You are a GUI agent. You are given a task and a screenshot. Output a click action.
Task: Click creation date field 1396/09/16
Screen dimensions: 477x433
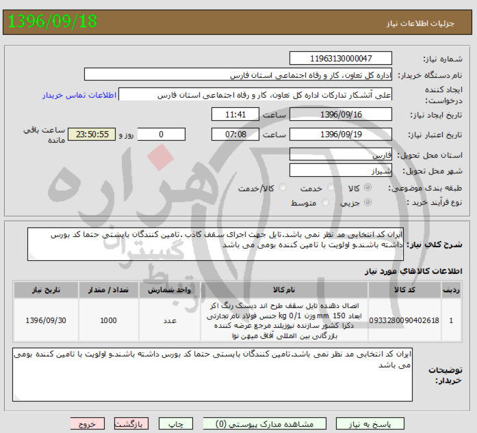click(x=341, y=115)
